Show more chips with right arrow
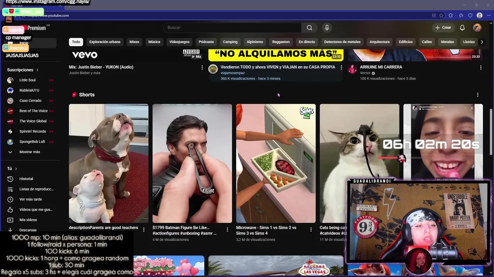The height and width of the screenshot is (277, 494). pyautogui.click(x=482, y=42)
